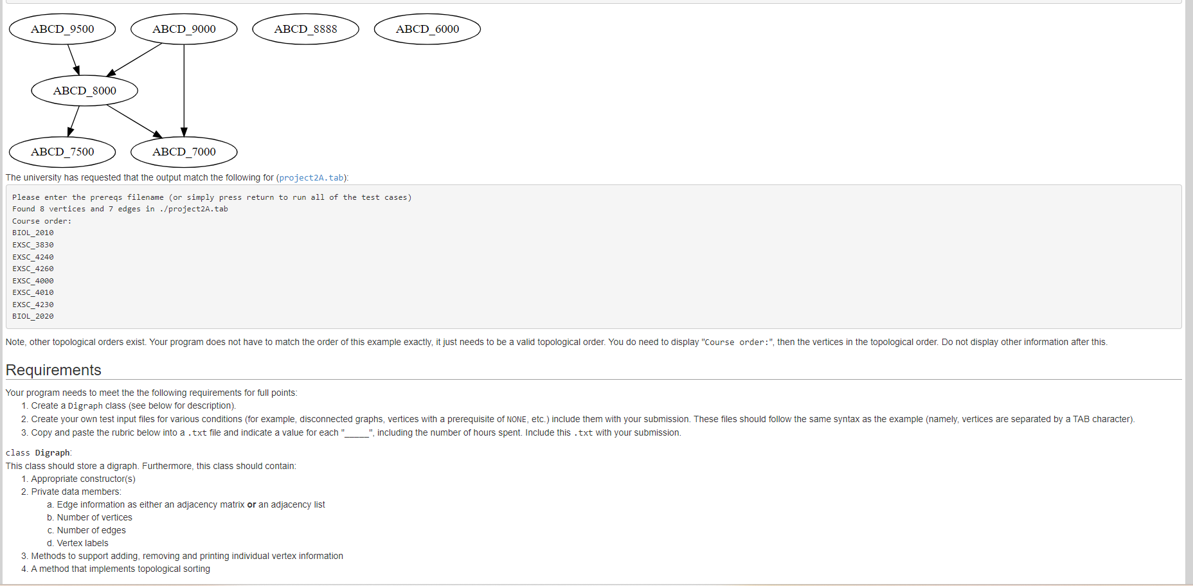Click the Requirements heading

click(x=53, y=370)
